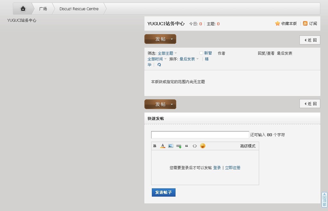Click the 回顶部 back-to-top button
The width and height of the screenshot is (328, 211).
(x=324, y=200)
